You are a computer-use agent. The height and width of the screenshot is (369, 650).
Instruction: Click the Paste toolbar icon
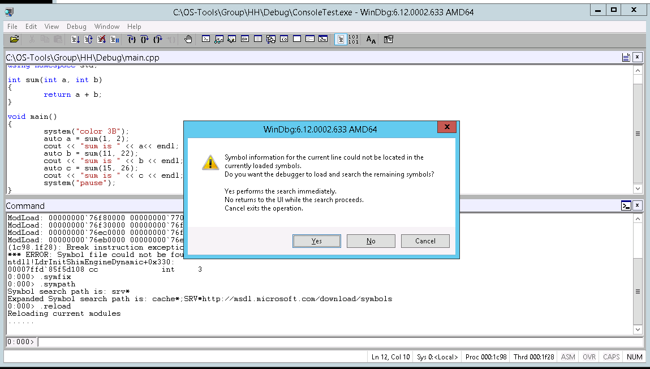coord(58,40)
